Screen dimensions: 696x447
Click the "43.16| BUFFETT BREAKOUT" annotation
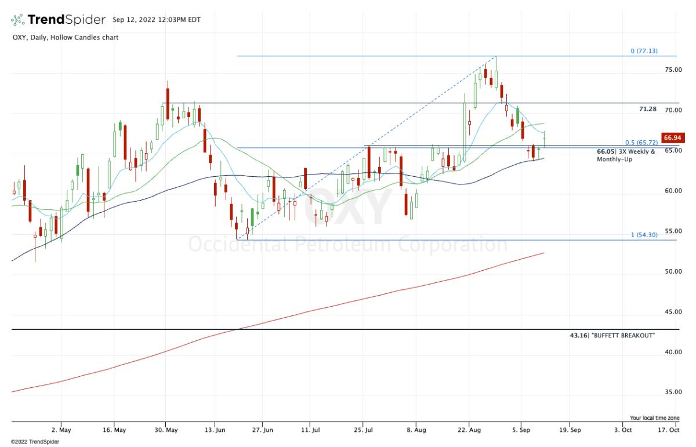coord(612,335)
